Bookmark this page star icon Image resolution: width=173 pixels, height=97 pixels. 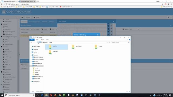(x=163, y=4)
